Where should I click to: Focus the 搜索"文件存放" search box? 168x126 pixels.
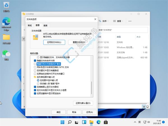(123, 30)
